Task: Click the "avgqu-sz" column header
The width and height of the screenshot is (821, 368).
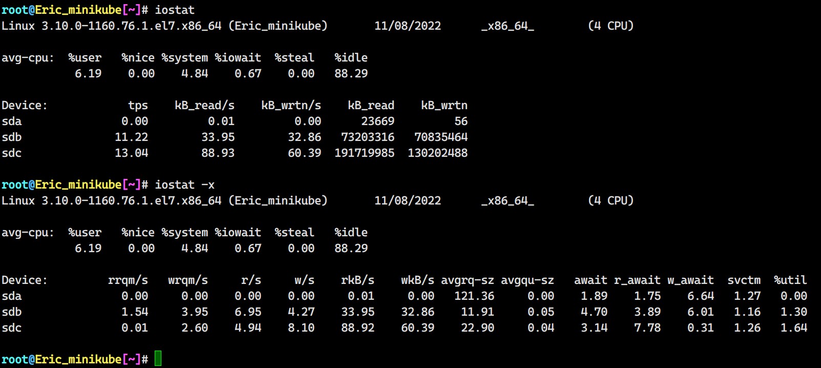Action: coord(528,280)
